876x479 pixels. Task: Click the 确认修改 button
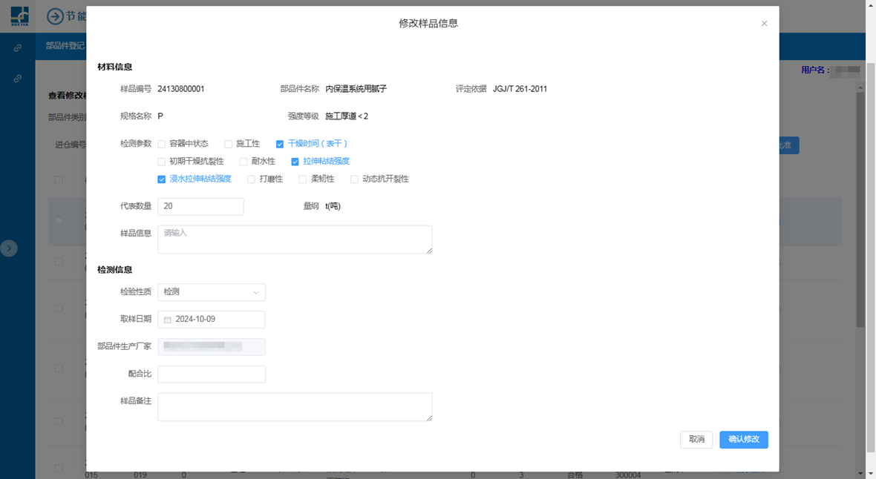743,440
